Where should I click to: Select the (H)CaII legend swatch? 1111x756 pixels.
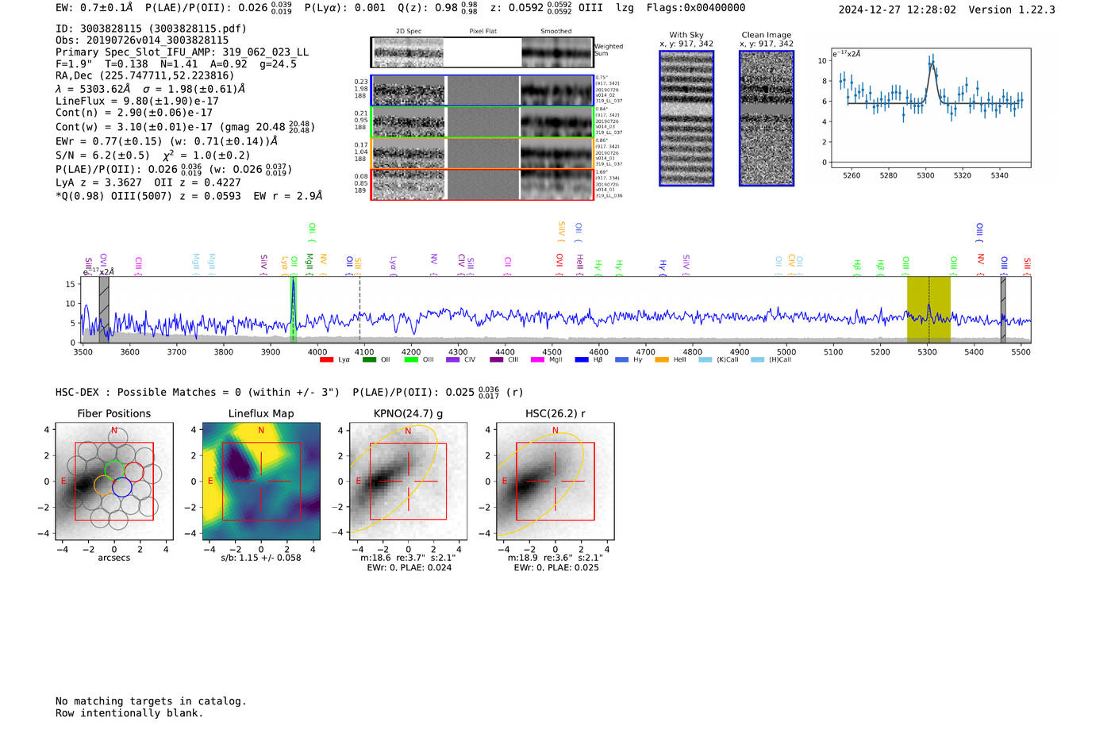tap(757, 360)
